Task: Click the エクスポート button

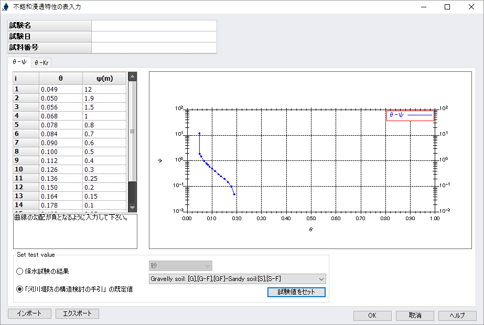Action: [78, 313]
